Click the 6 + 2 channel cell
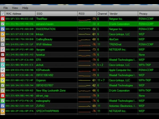 (100, 65)
